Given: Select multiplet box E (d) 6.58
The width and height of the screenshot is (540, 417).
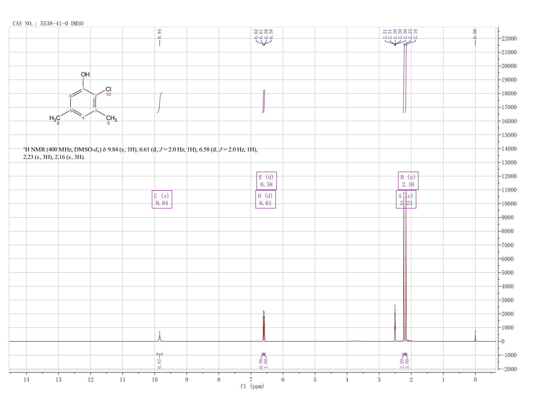Looking at the screenshot, I should click(x=266, y=181).
